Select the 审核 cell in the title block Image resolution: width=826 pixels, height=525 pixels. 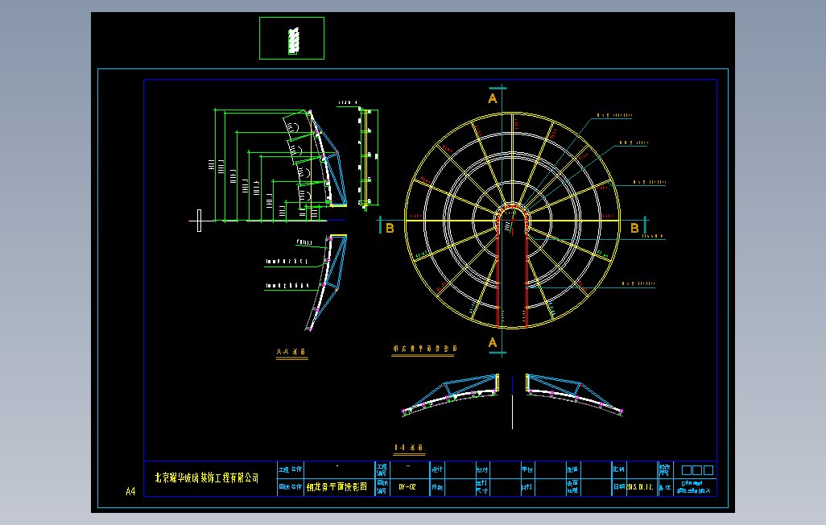pos(527,469)
